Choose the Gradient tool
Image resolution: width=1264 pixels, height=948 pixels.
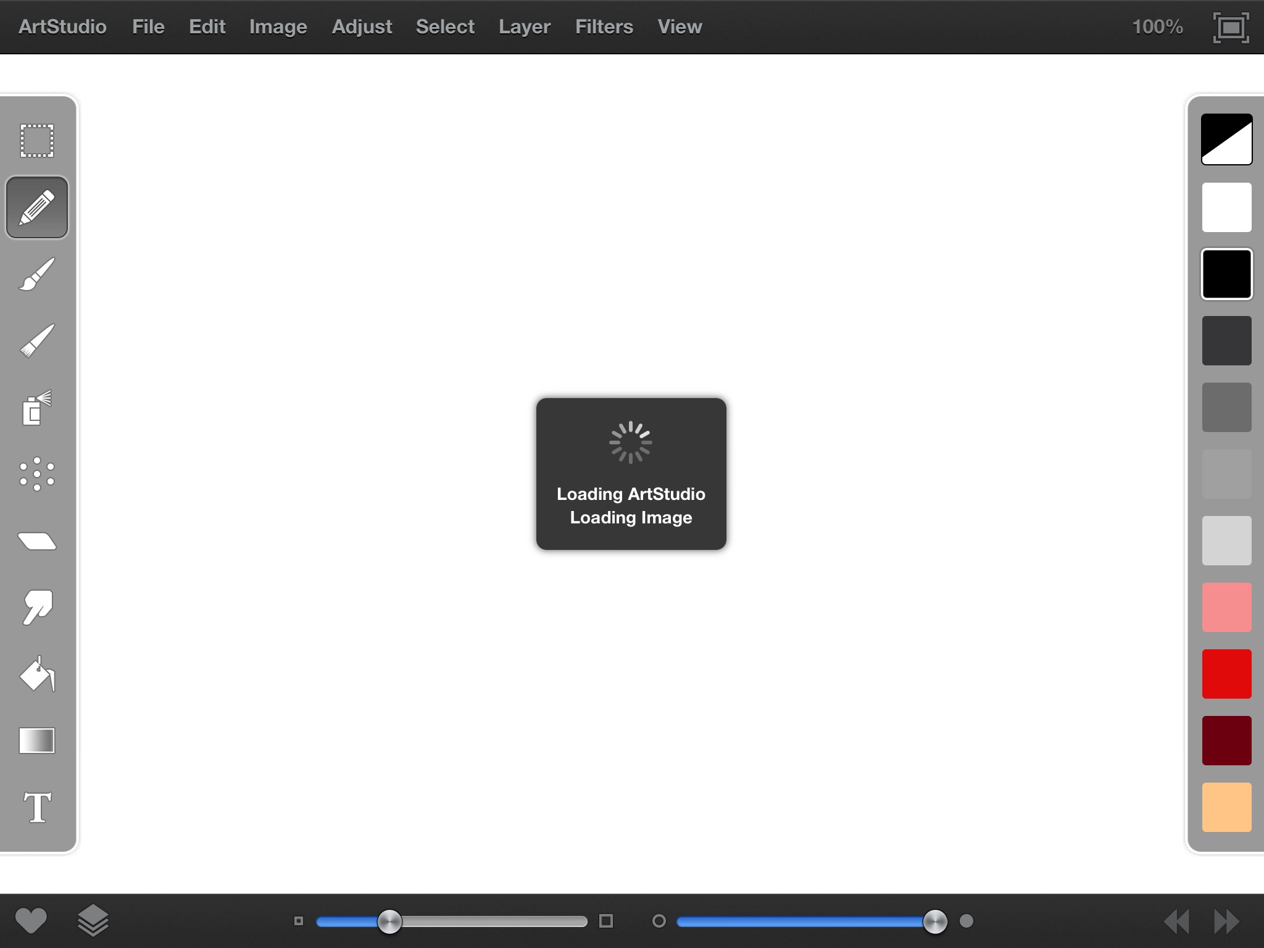click(37, 741)
